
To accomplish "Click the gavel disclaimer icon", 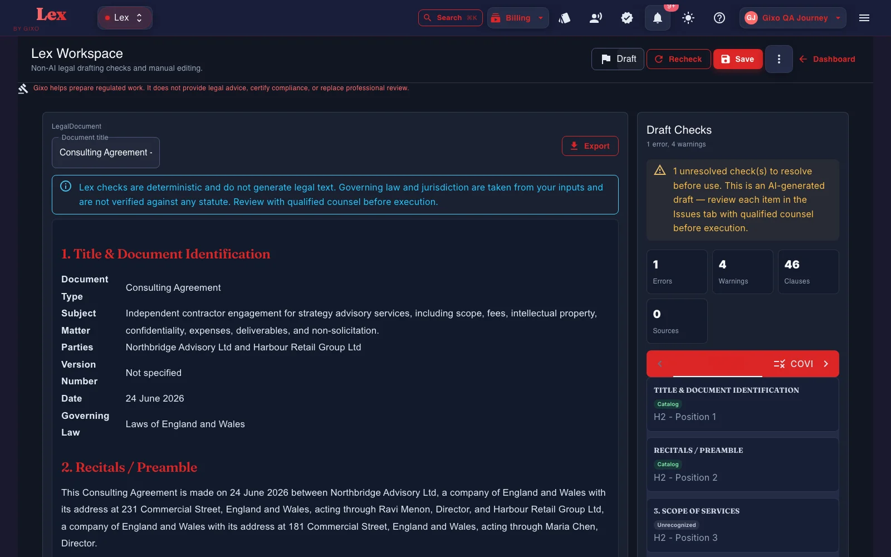I will pos(23,89).
